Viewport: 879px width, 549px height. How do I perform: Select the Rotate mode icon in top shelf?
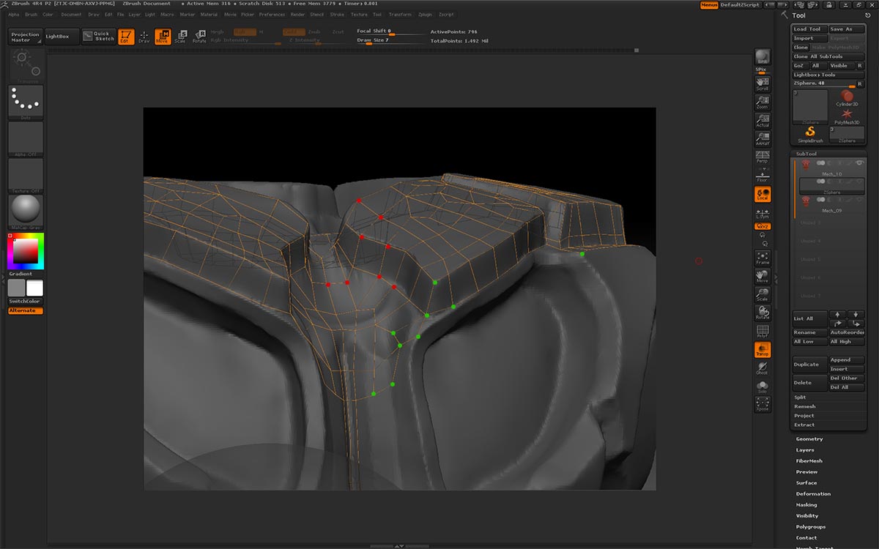[199, 36]
